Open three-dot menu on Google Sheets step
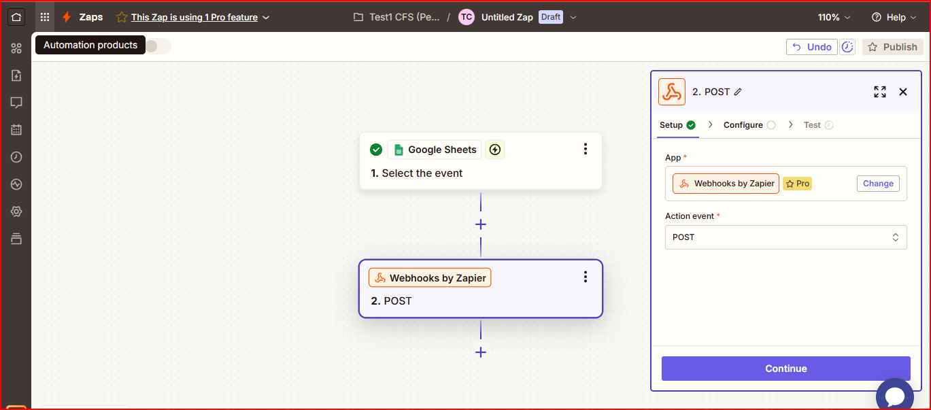 pyautogui.click(x=586, y=149)
